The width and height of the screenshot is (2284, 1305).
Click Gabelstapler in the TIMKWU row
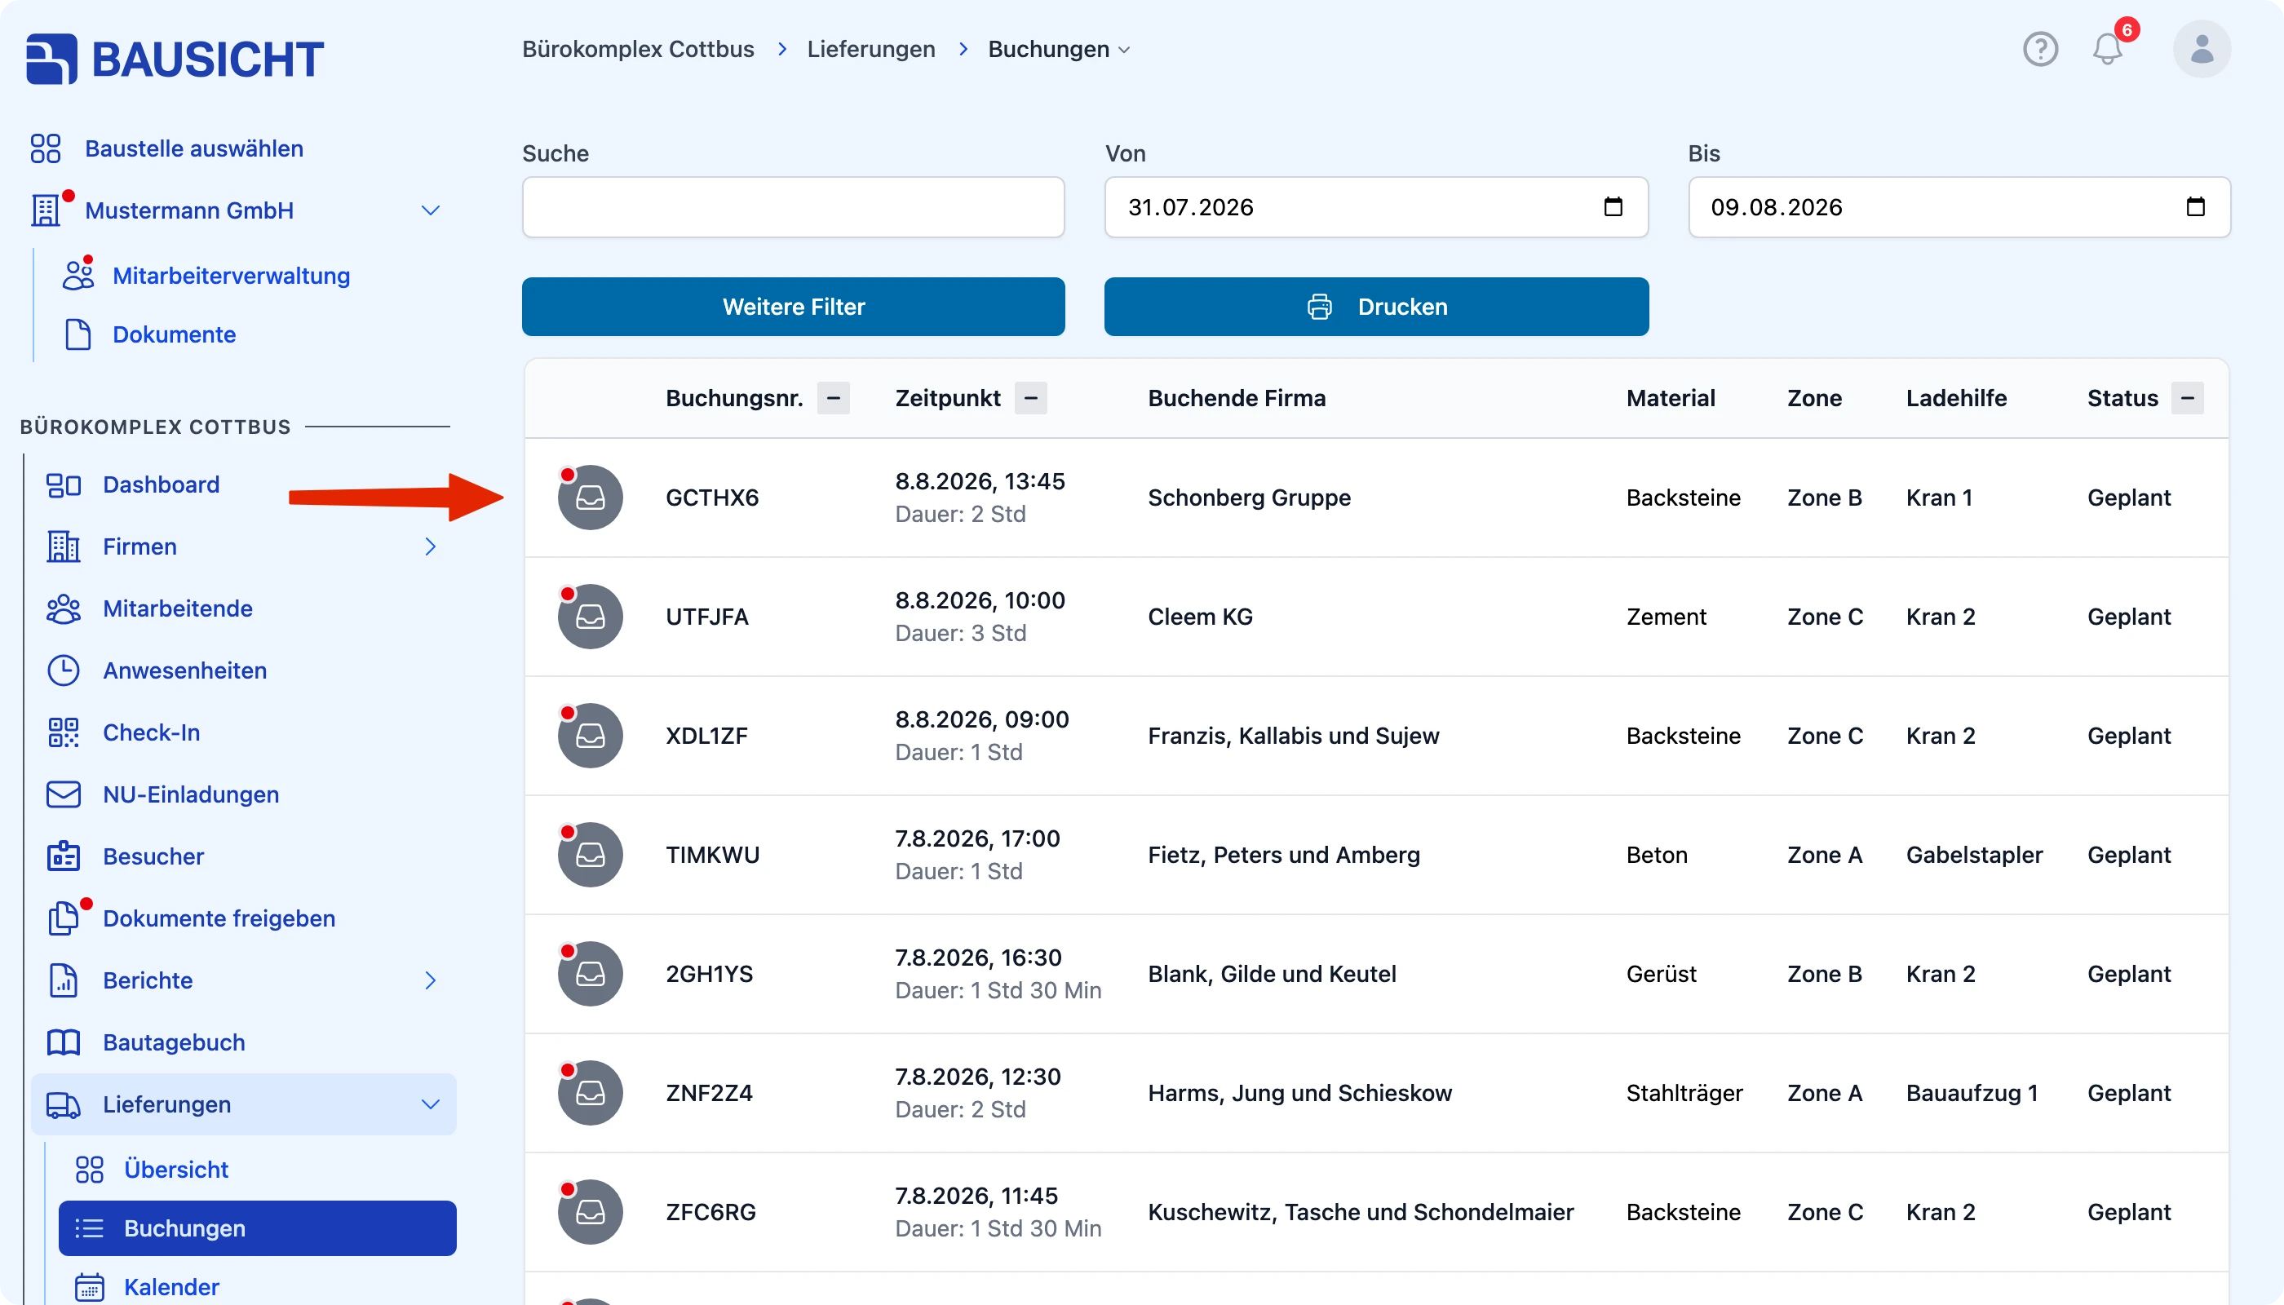[1974, 855]
